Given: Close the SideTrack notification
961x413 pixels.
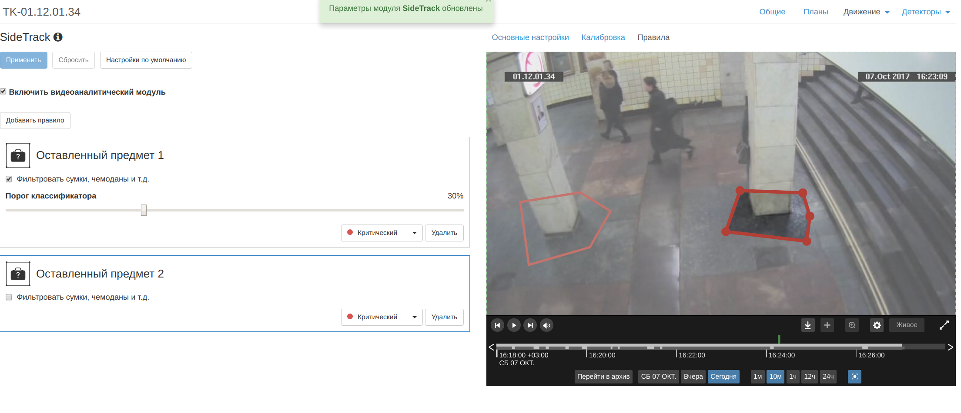Looking at the screenshot, I should pos(488,1).
